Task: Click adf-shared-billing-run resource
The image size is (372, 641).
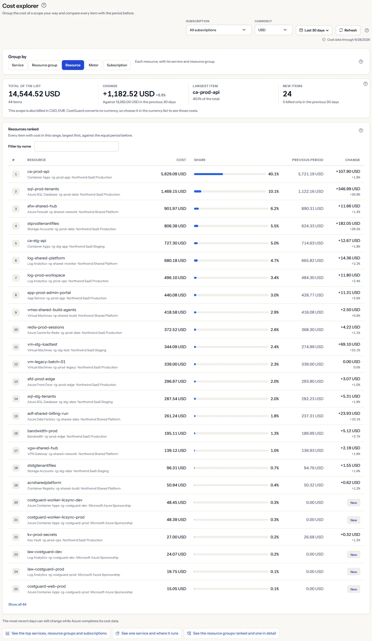Action: [x=48, y=414]
